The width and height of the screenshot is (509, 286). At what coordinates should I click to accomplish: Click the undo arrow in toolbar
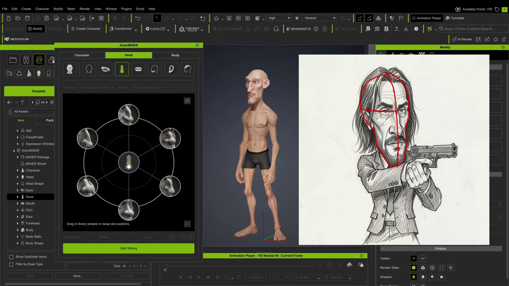(x=138, y=18)
